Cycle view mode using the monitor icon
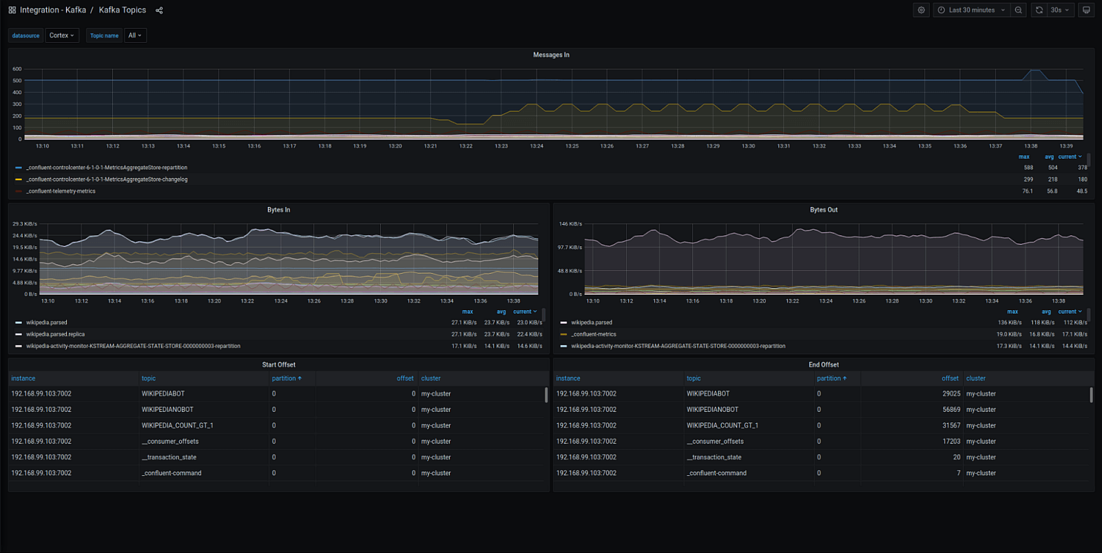The width and height of the screenshot is (1102, 553). [1086, 10]
